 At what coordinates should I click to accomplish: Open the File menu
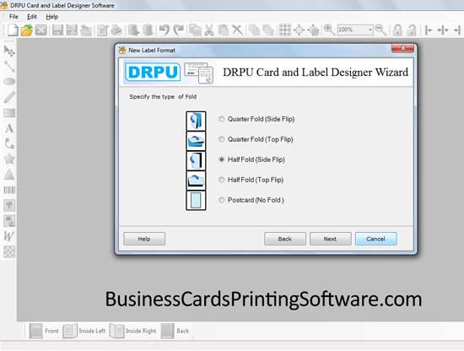(x=13, y=17)
